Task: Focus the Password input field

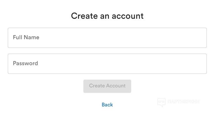Action: 107,64
